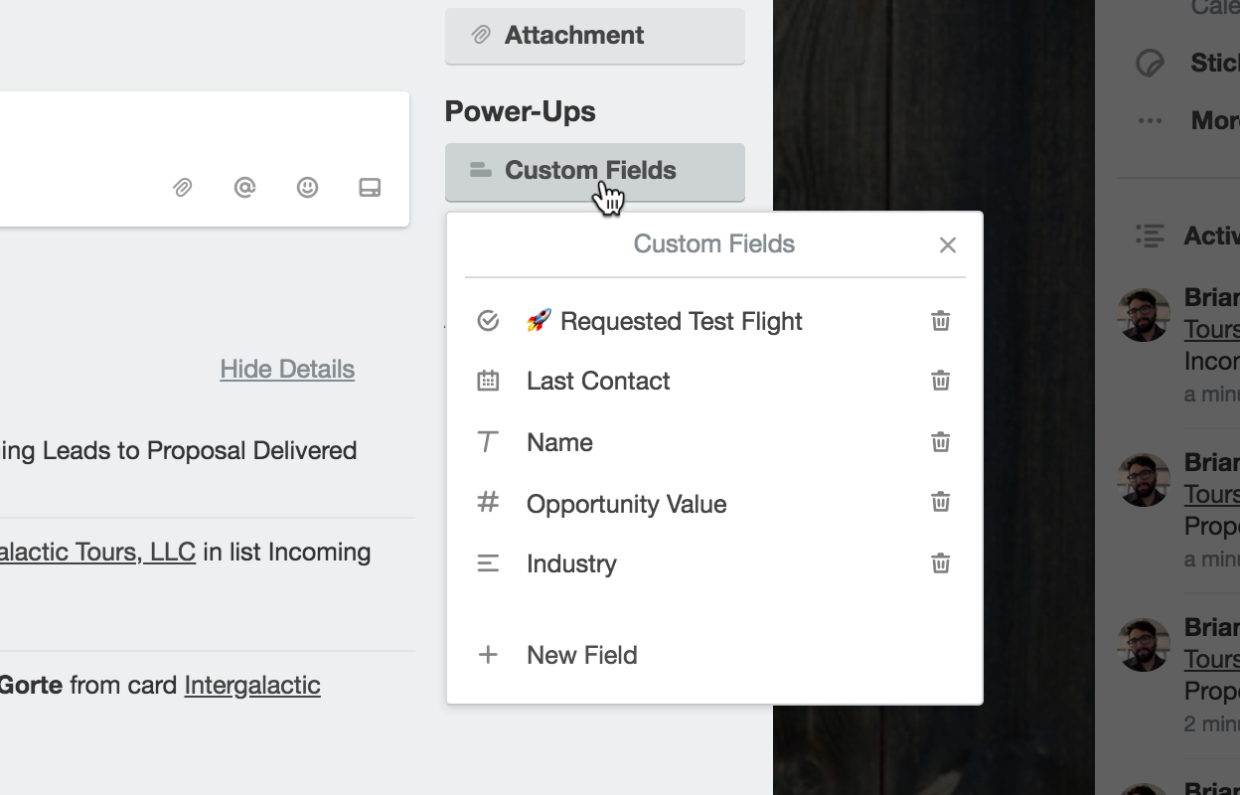Image resolution: width=1240 pixels, height=795 pixels.
Task: Open the Requested Test Flight checkbox field
Action: [681, 321]
